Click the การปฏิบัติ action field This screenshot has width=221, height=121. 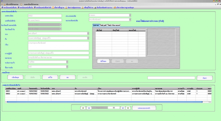59,53
